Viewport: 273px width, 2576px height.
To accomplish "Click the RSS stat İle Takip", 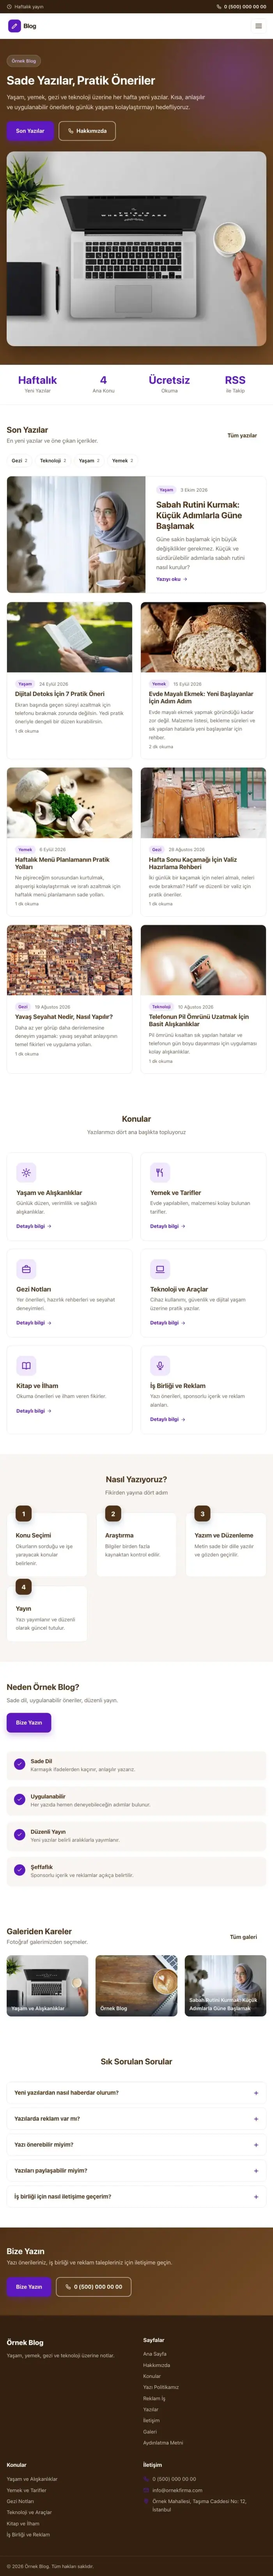I will [x=235, y=384].
